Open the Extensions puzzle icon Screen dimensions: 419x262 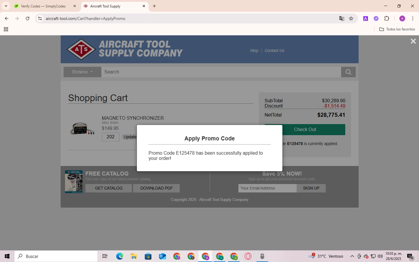click(387, 18)
